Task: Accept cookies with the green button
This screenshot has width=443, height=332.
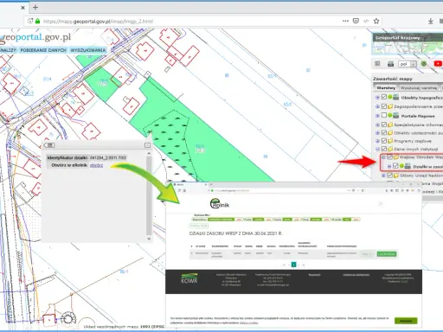Action: [406, 321]
